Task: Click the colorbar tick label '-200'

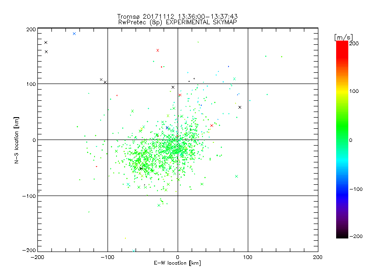Action: click(356, 236)
